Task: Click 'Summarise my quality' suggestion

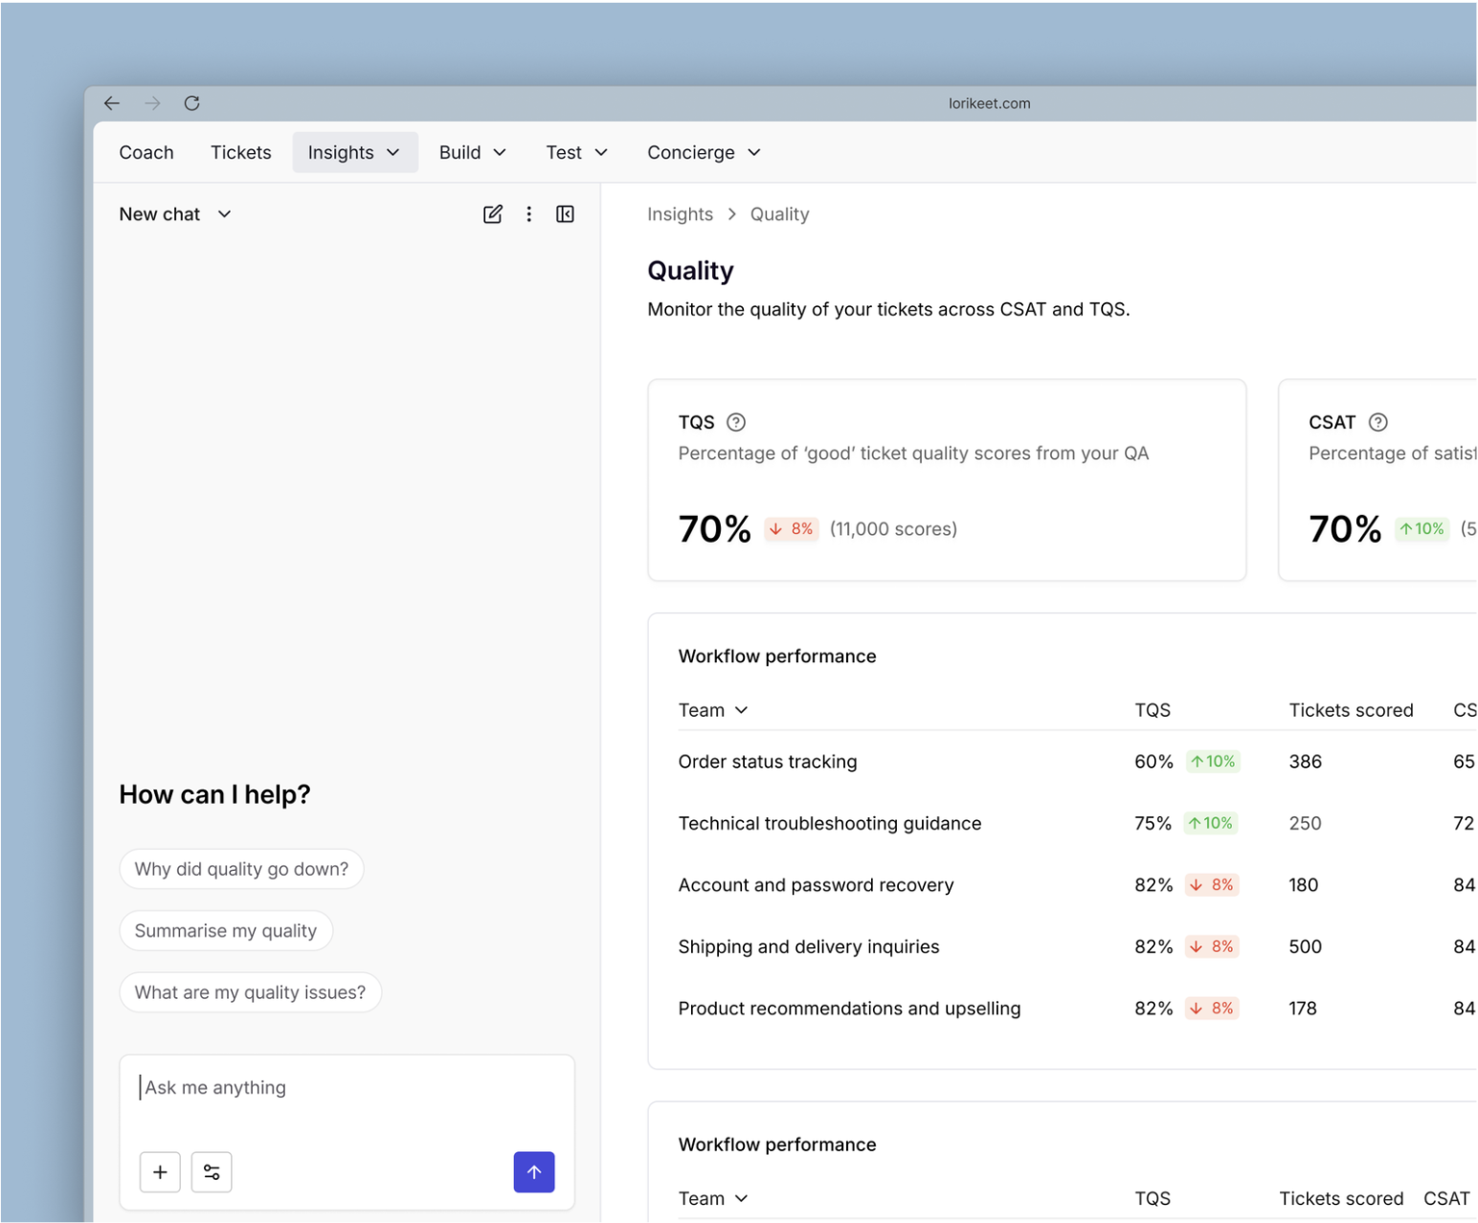Action: coord(226,930)
